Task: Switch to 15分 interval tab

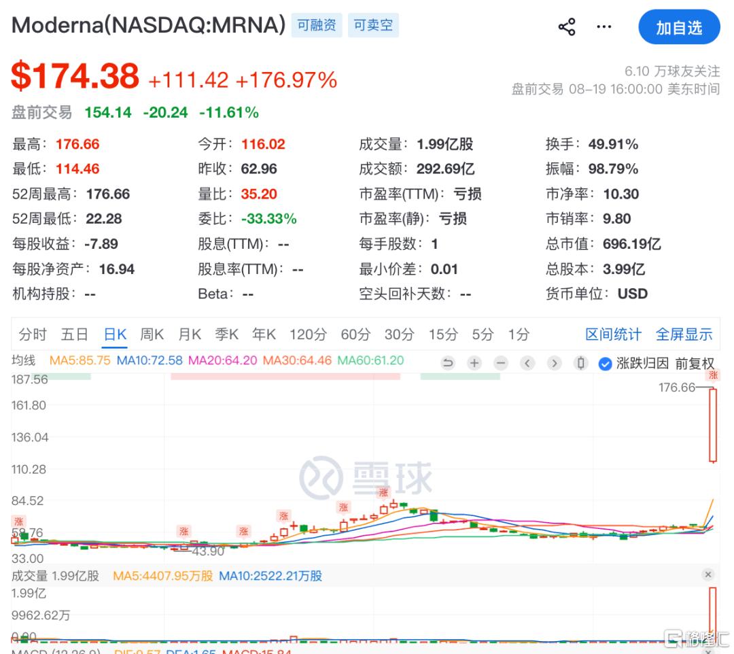Action: click(443, 334)
